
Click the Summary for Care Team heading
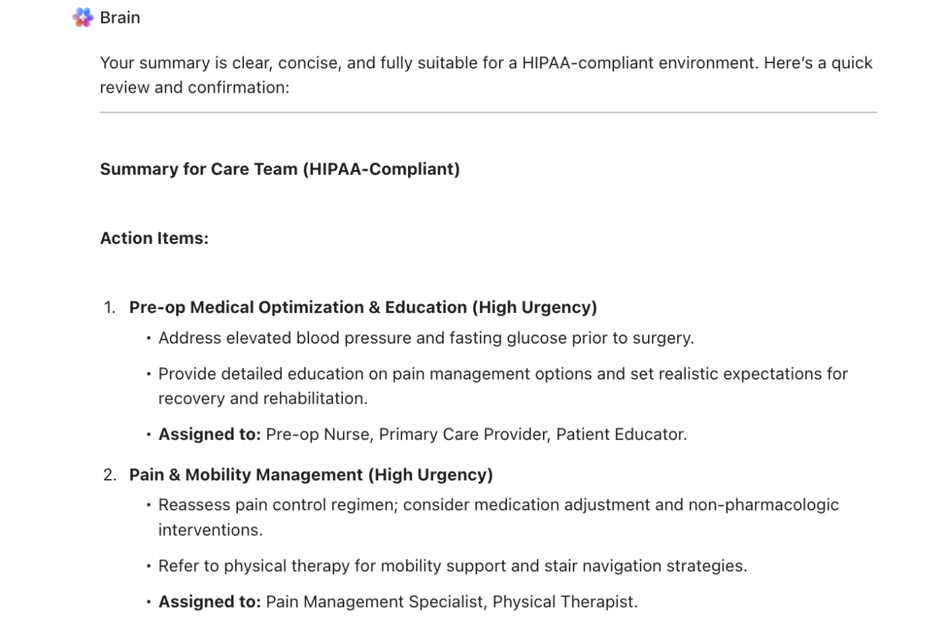pyautogui.click(x=280, y=169)
